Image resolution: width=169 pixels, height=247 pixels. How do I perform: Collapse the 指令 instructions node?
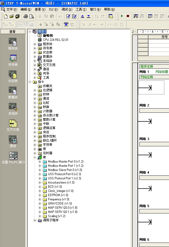tap(30, 82)
